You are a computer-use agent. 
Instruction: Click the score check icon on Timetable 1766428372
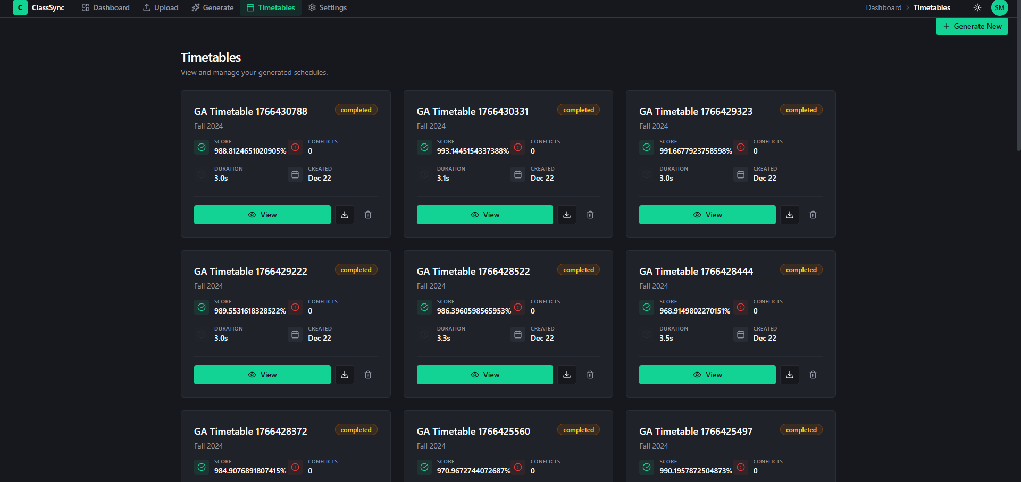click(202, 467)
